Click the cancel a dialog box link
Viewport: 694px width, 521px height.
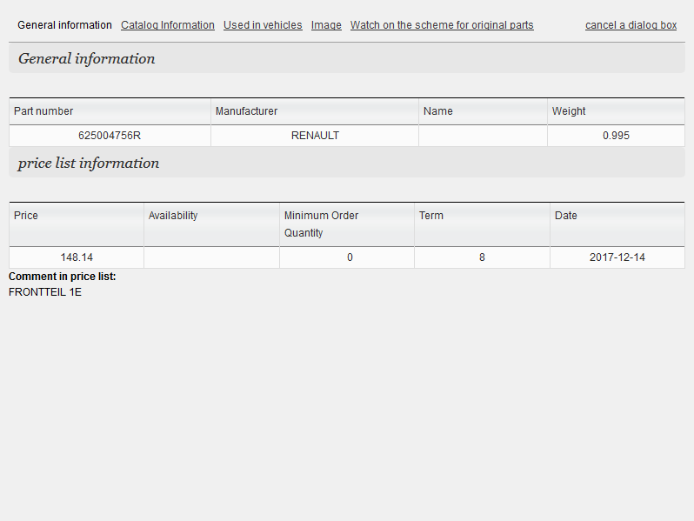[x=631, y=25]
